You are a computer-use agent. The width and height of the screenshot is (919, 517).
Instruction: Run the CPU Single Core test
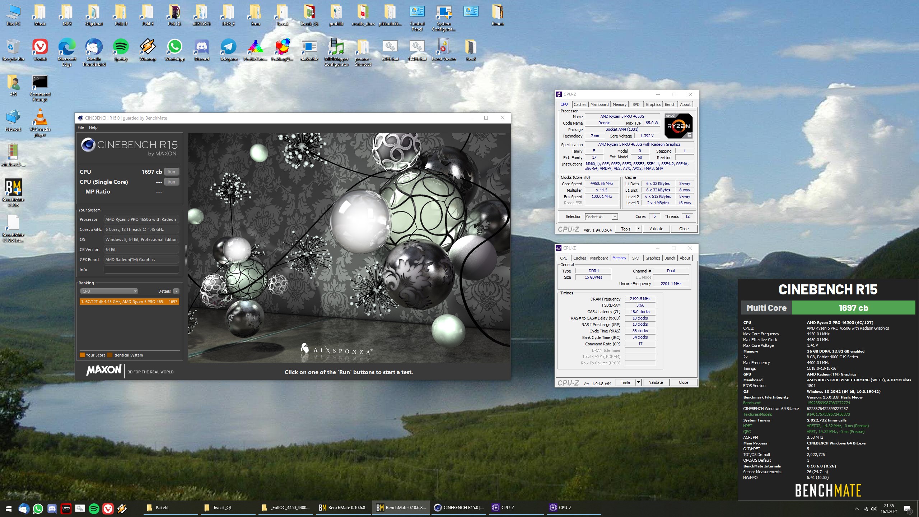171,182
